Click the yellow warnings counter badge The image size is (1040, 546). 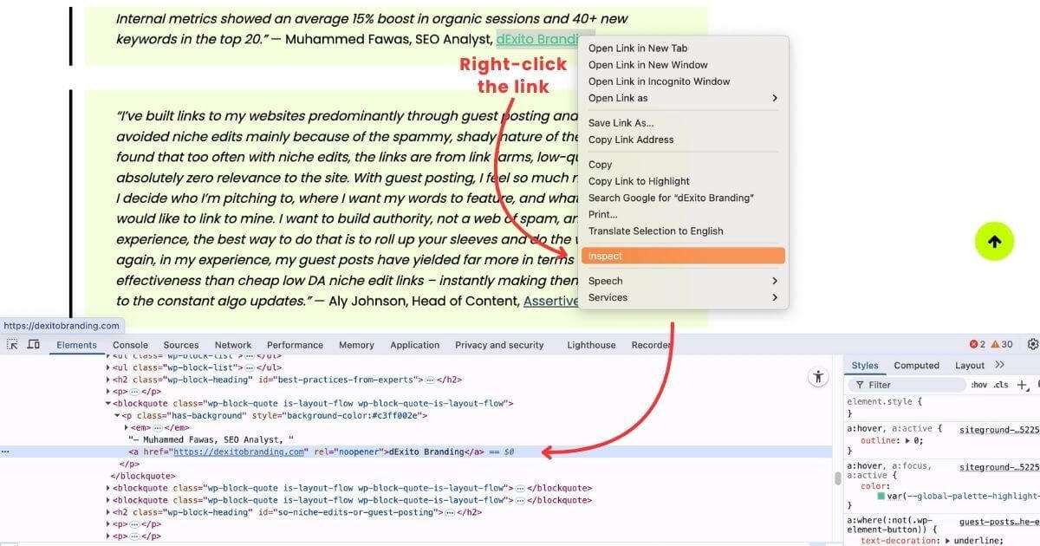998,344
